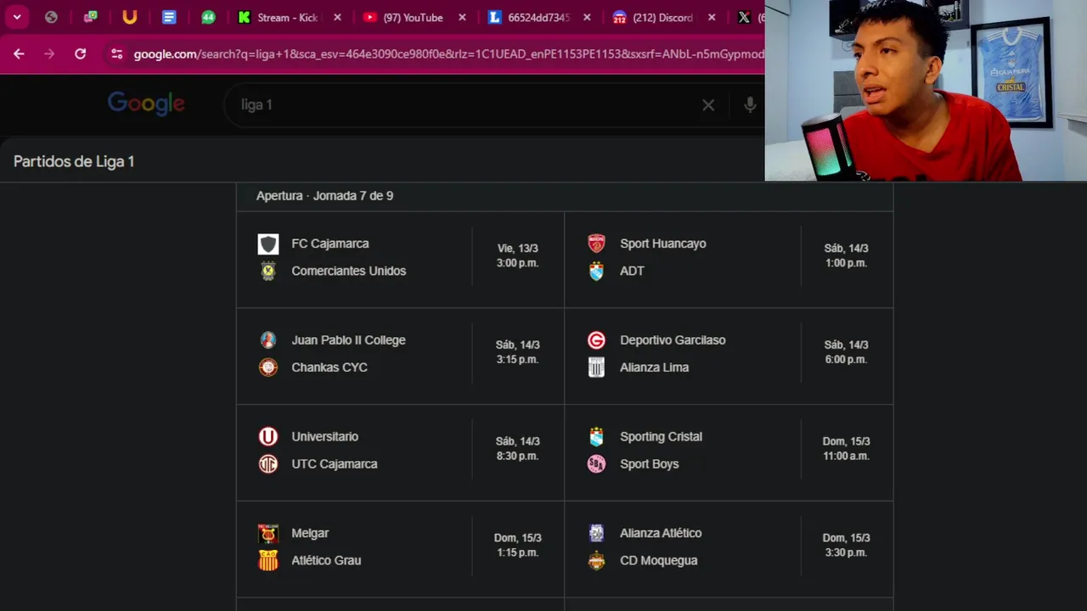Screen dimensions: 1087x611
Task: Open the pinned orange U tab
Action: [130, 17]
